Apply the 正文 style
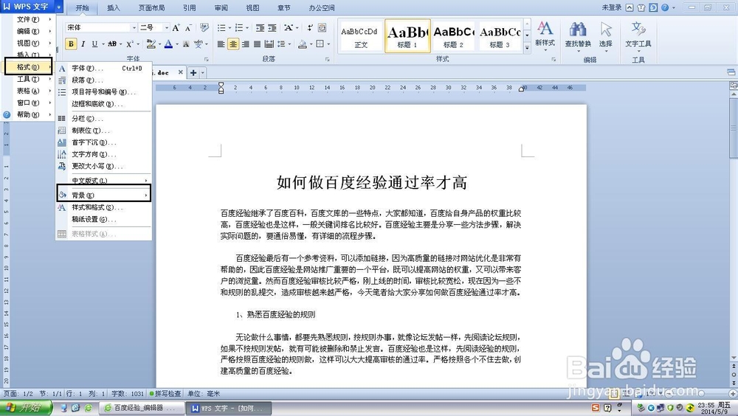Image resolution: width=738 pixels, height=416 pixels. 361,35
